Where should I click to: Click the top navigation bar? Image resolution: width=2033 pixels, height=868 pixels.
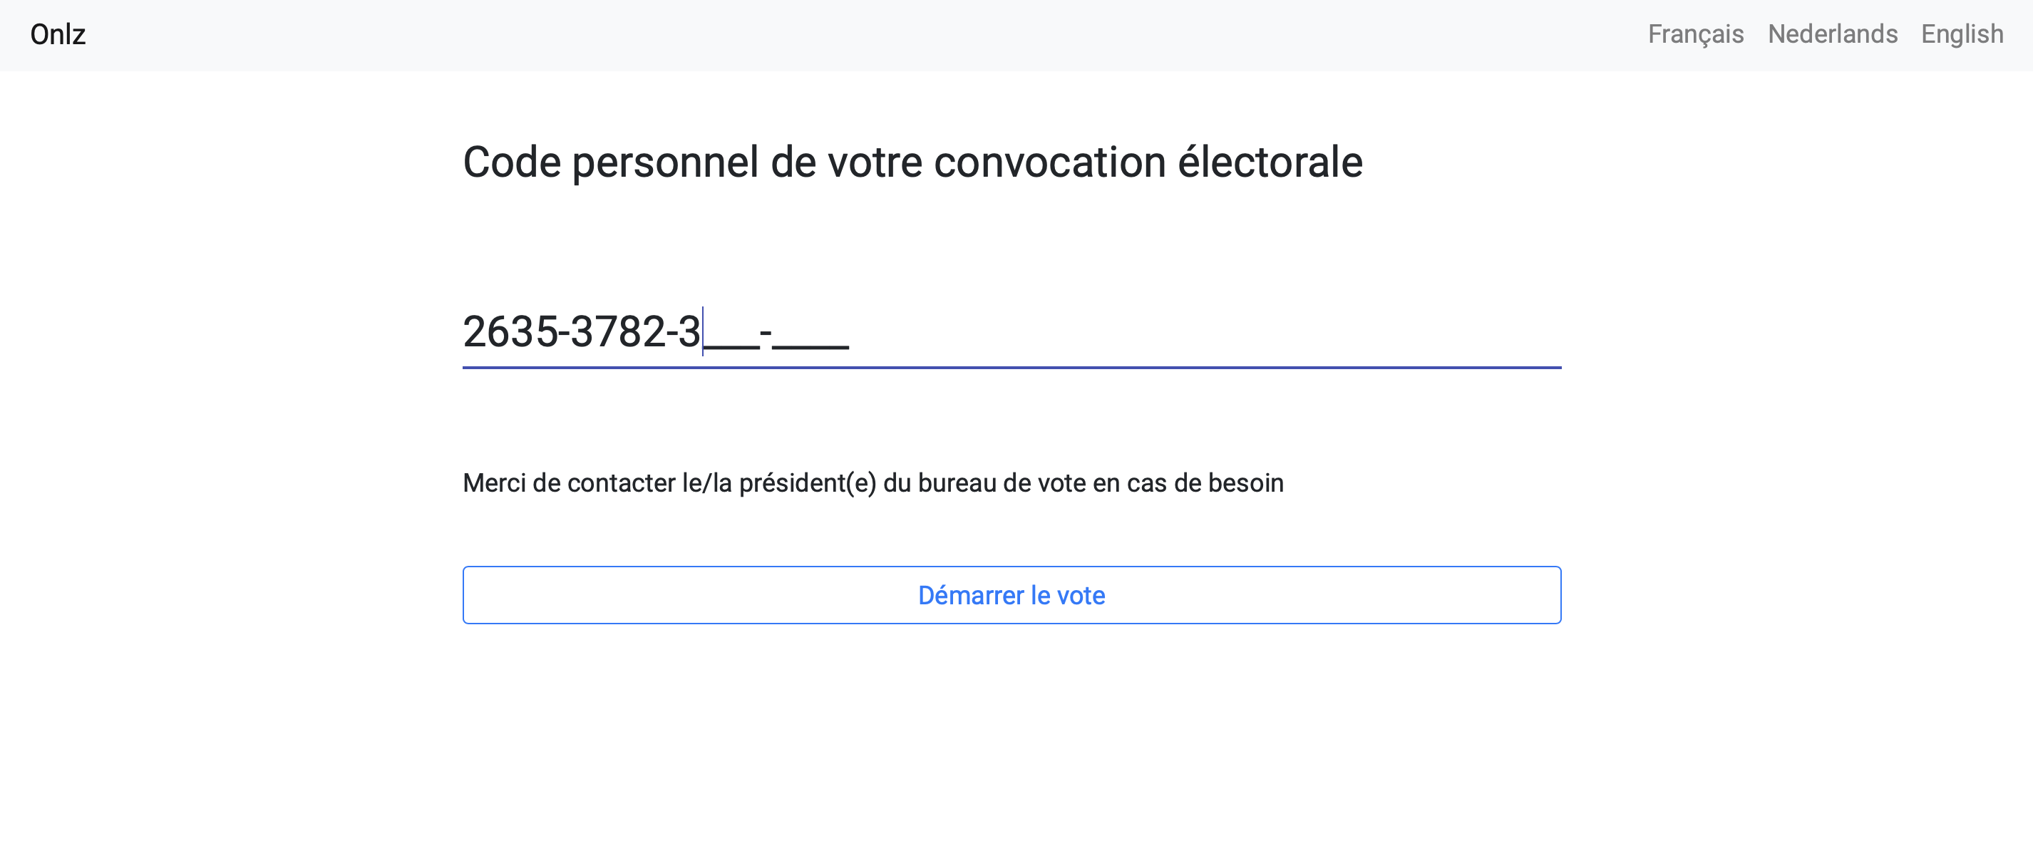[1017, 36]
